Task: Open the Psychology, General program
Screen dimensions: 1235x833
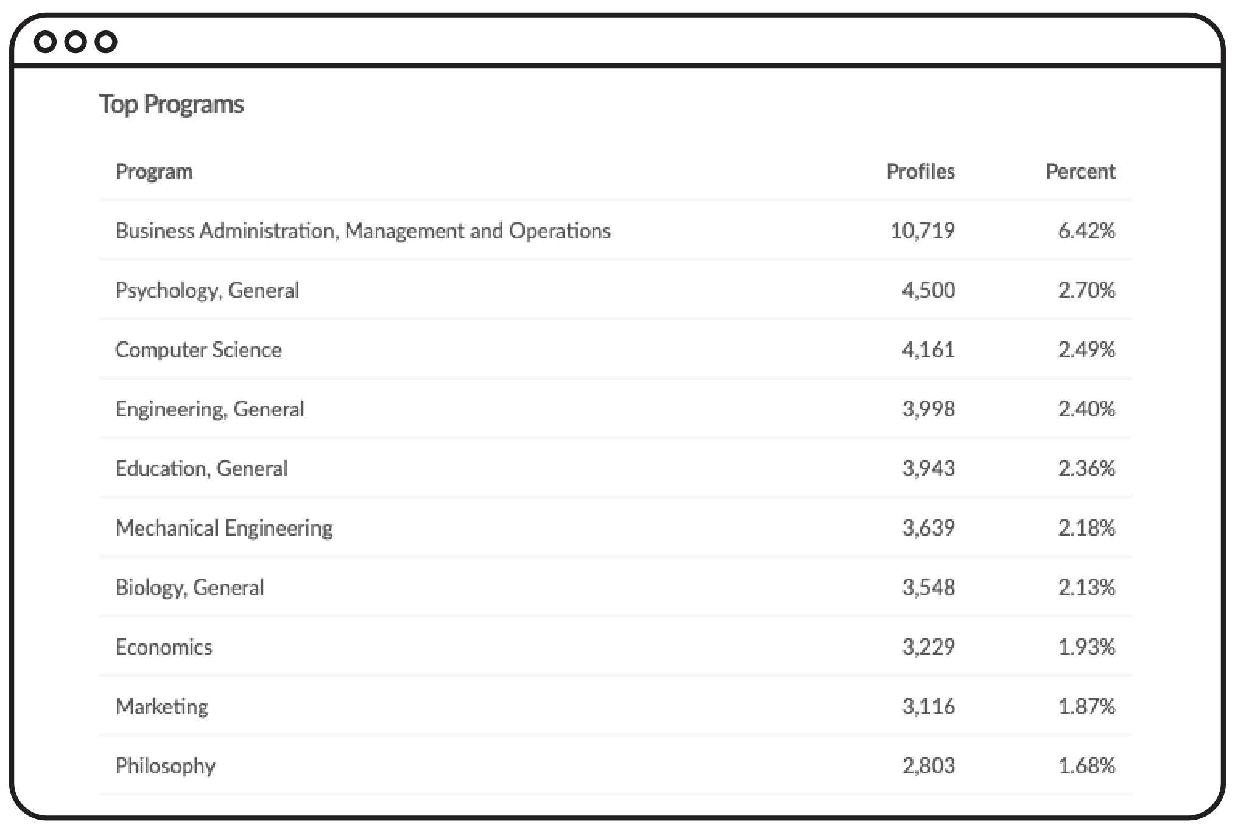Action: pos(207,290)
